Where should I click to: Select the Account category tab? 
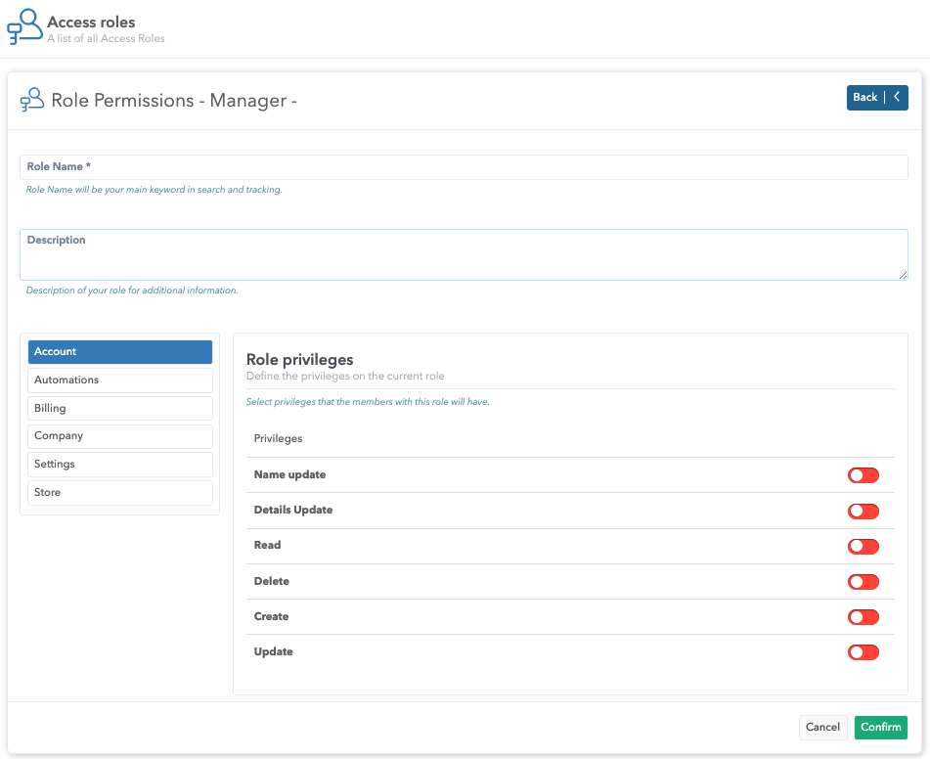120,352
